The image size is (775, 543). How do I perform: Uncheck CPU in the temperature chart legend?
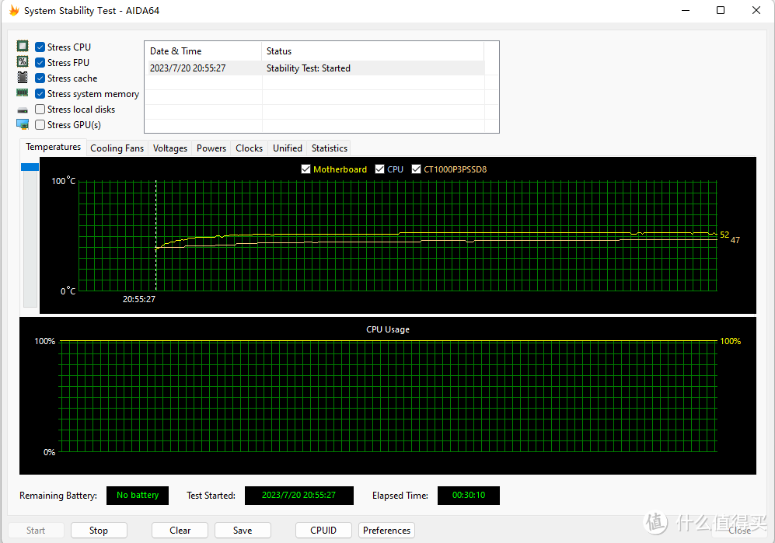[380, 169]
